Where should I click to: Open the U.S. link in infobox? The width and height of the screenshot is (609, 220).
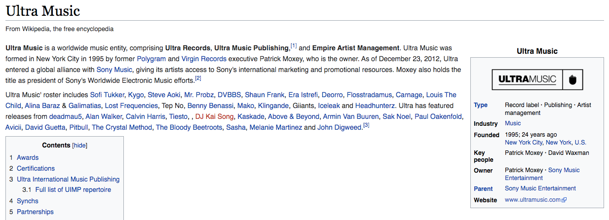(x=580, y=142)
